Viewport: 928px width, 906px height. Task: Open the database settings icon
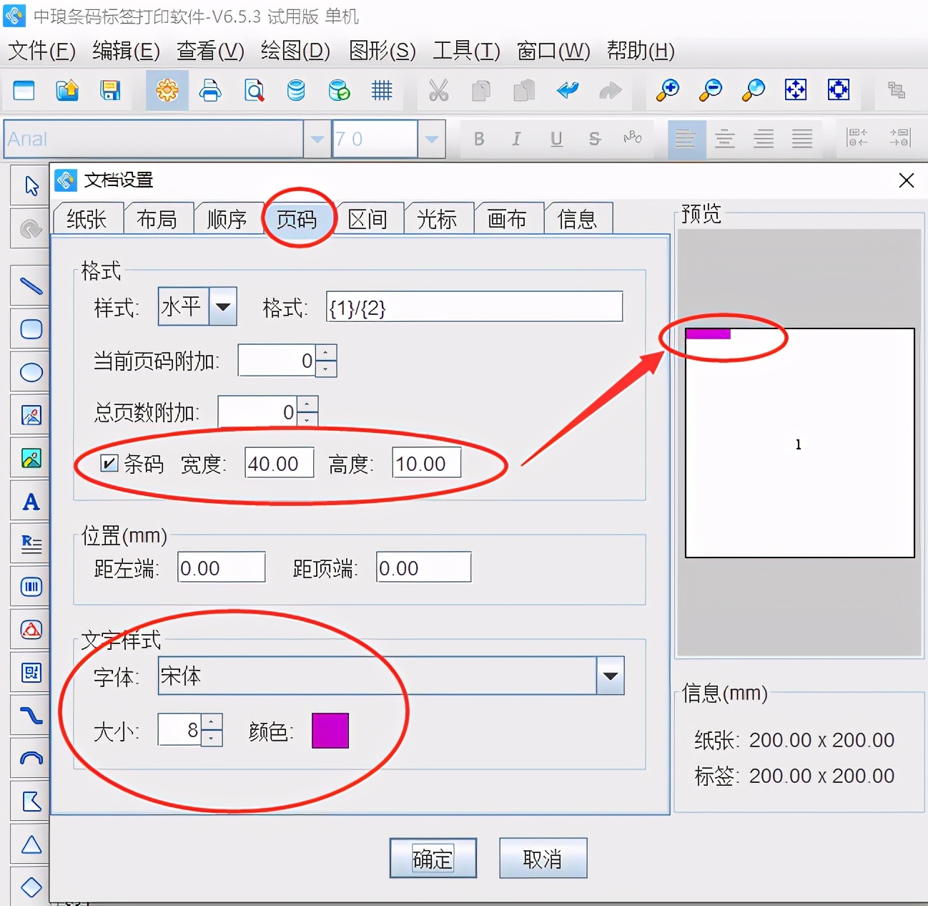[x=296, y=90]
